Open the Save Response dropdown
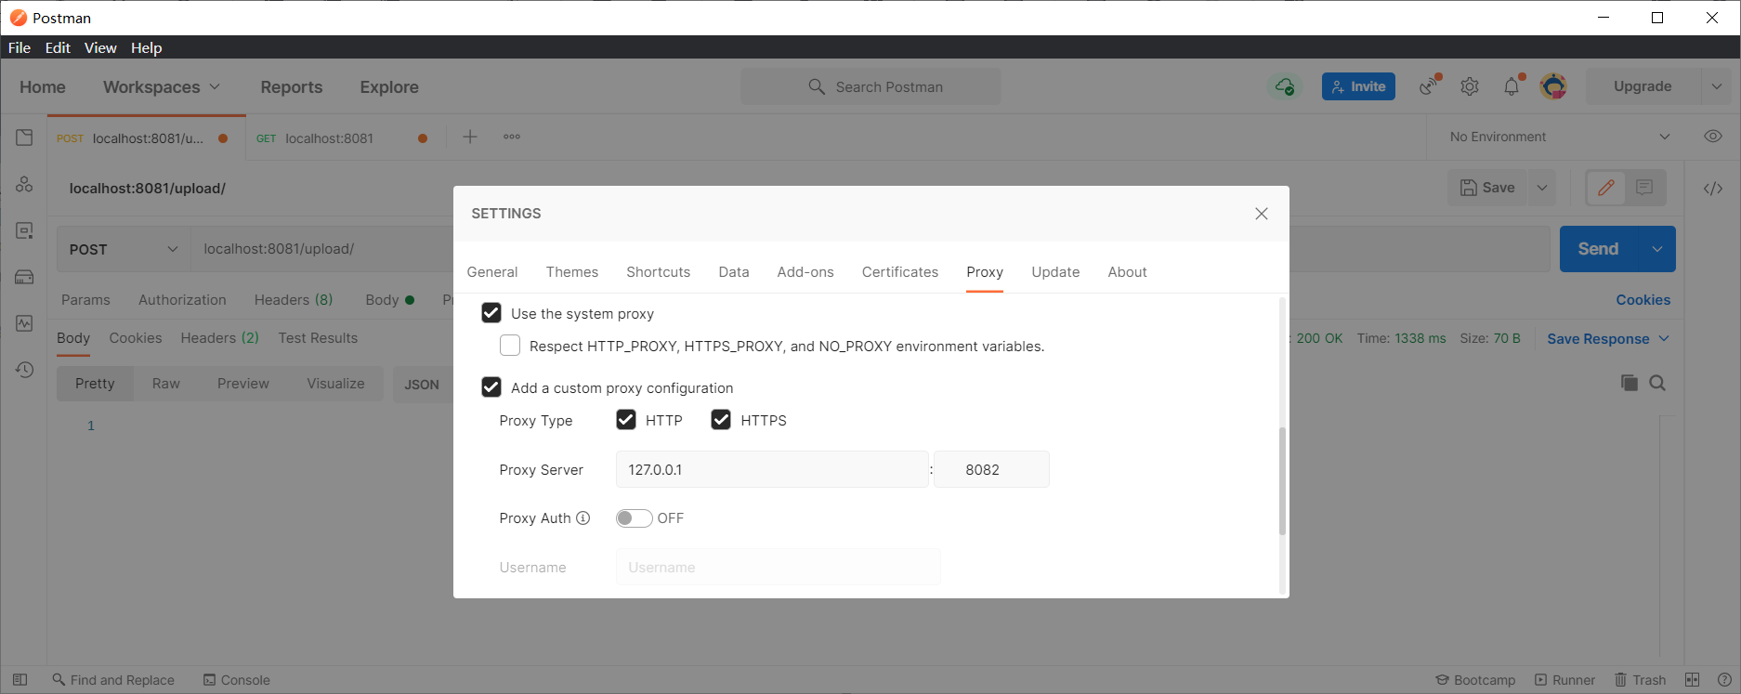This screenshot has height=694, width=1741. pyautogui.click(x=1608, y=338)
